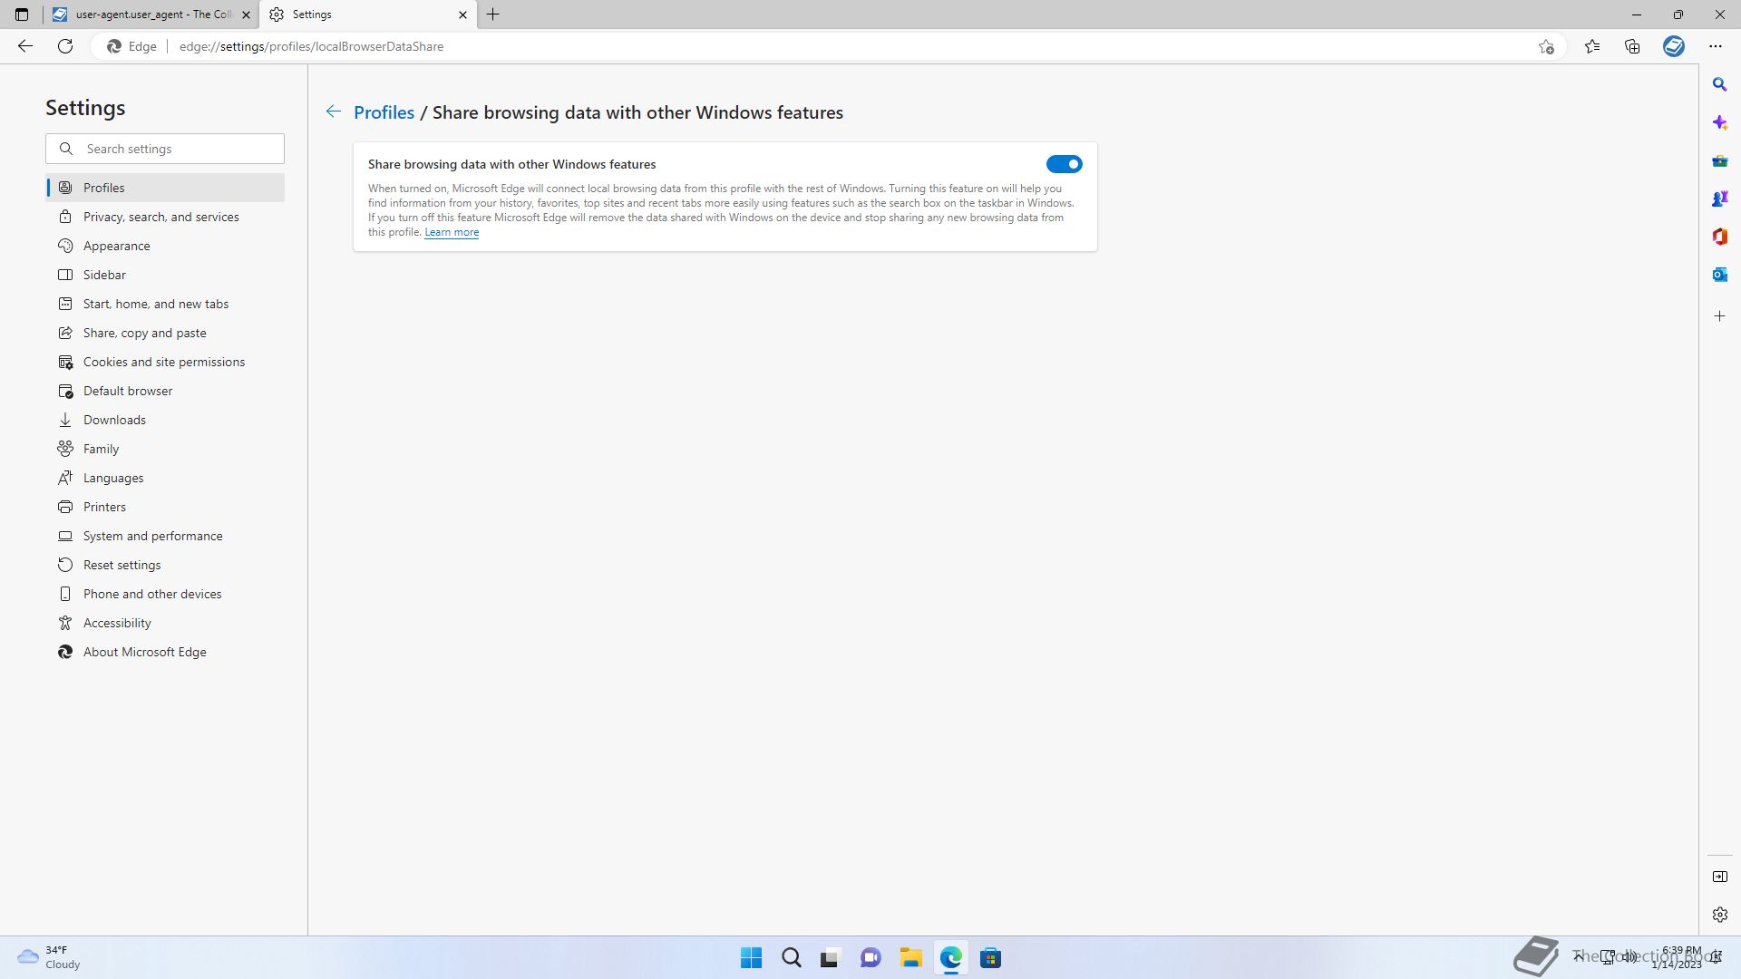
Task: Open Printers settings
Action: 165,507
